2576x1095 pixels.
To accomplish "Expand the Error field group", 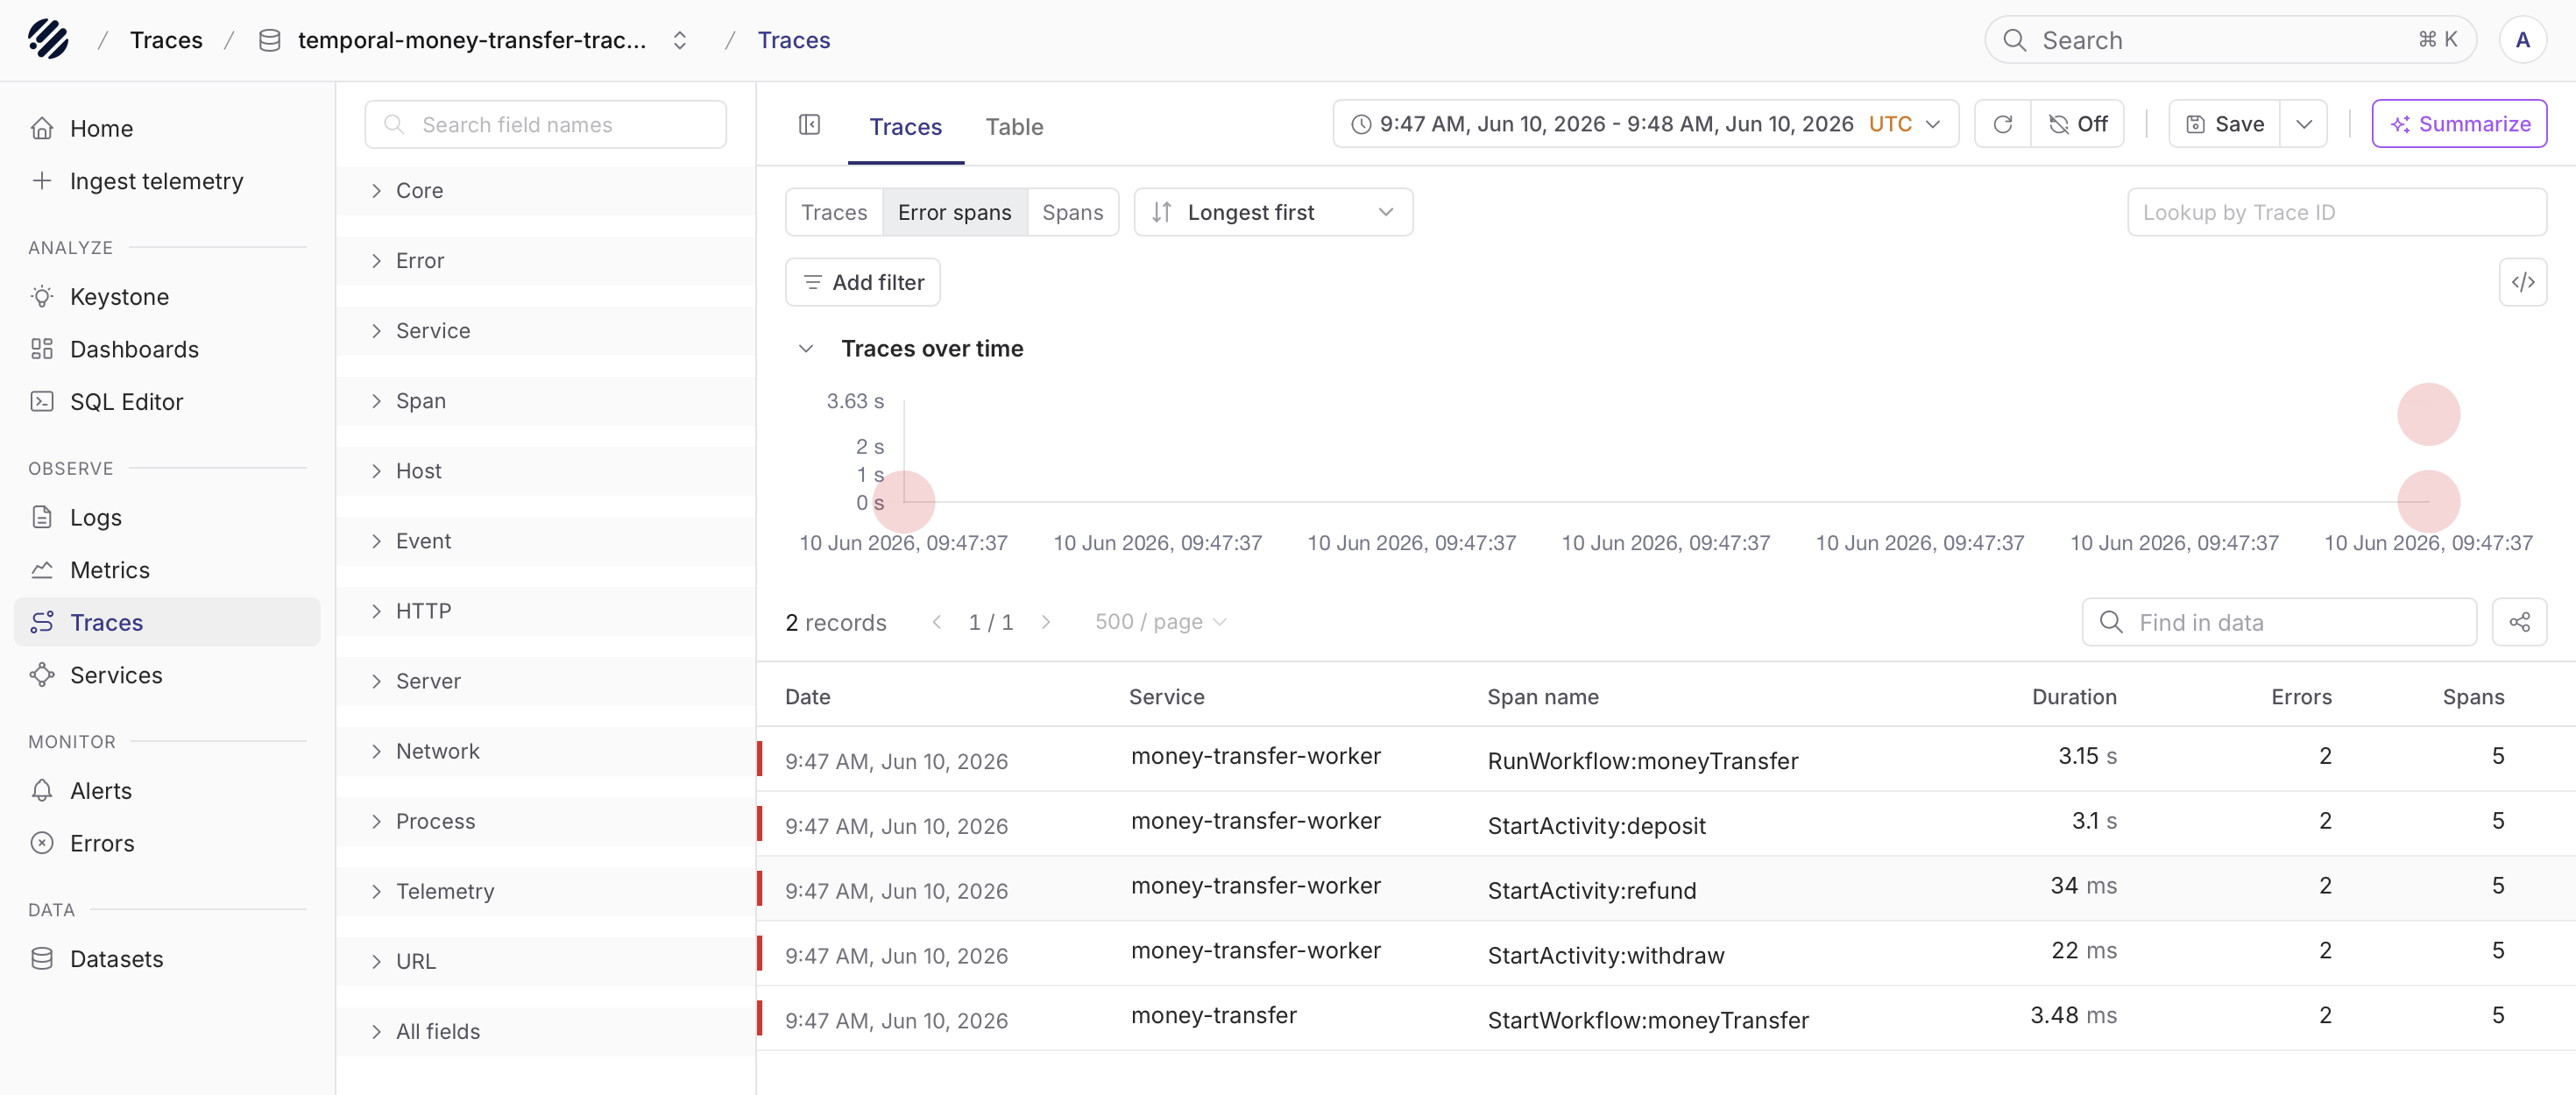I will pos(546,260).
